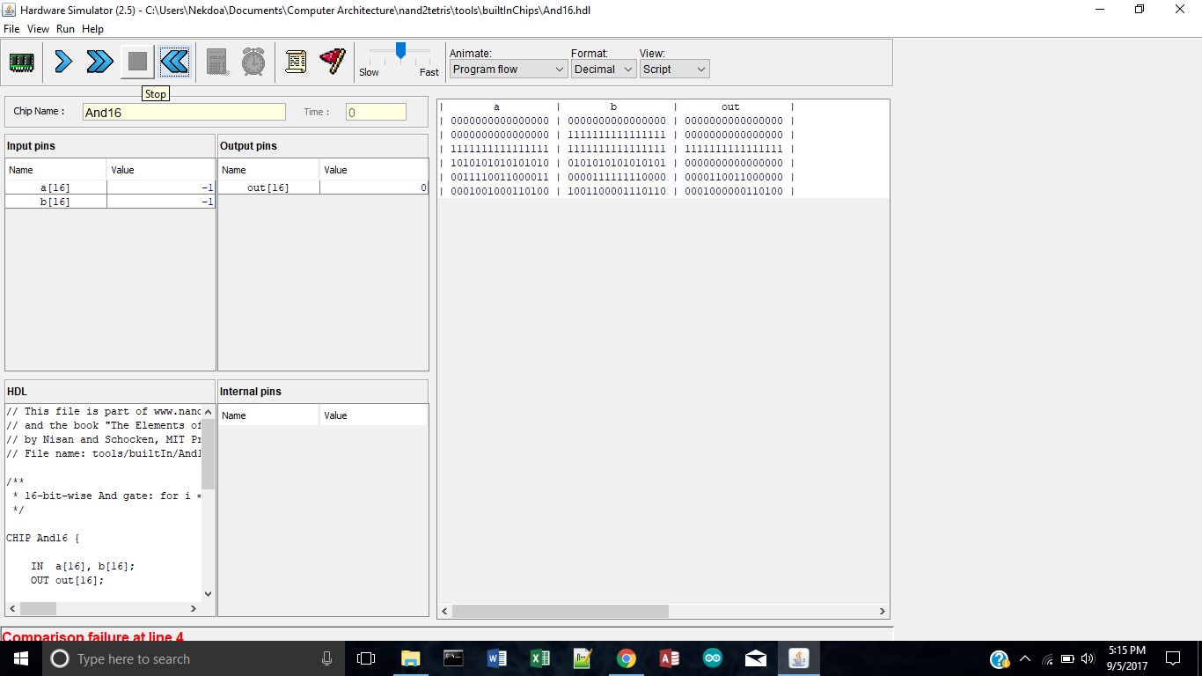The image size is (1202, 676).
Task: Open the Run menu
Action: [x=65, y=29]
